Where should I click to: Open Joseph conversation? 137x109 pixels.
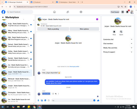tap(16, 87)
